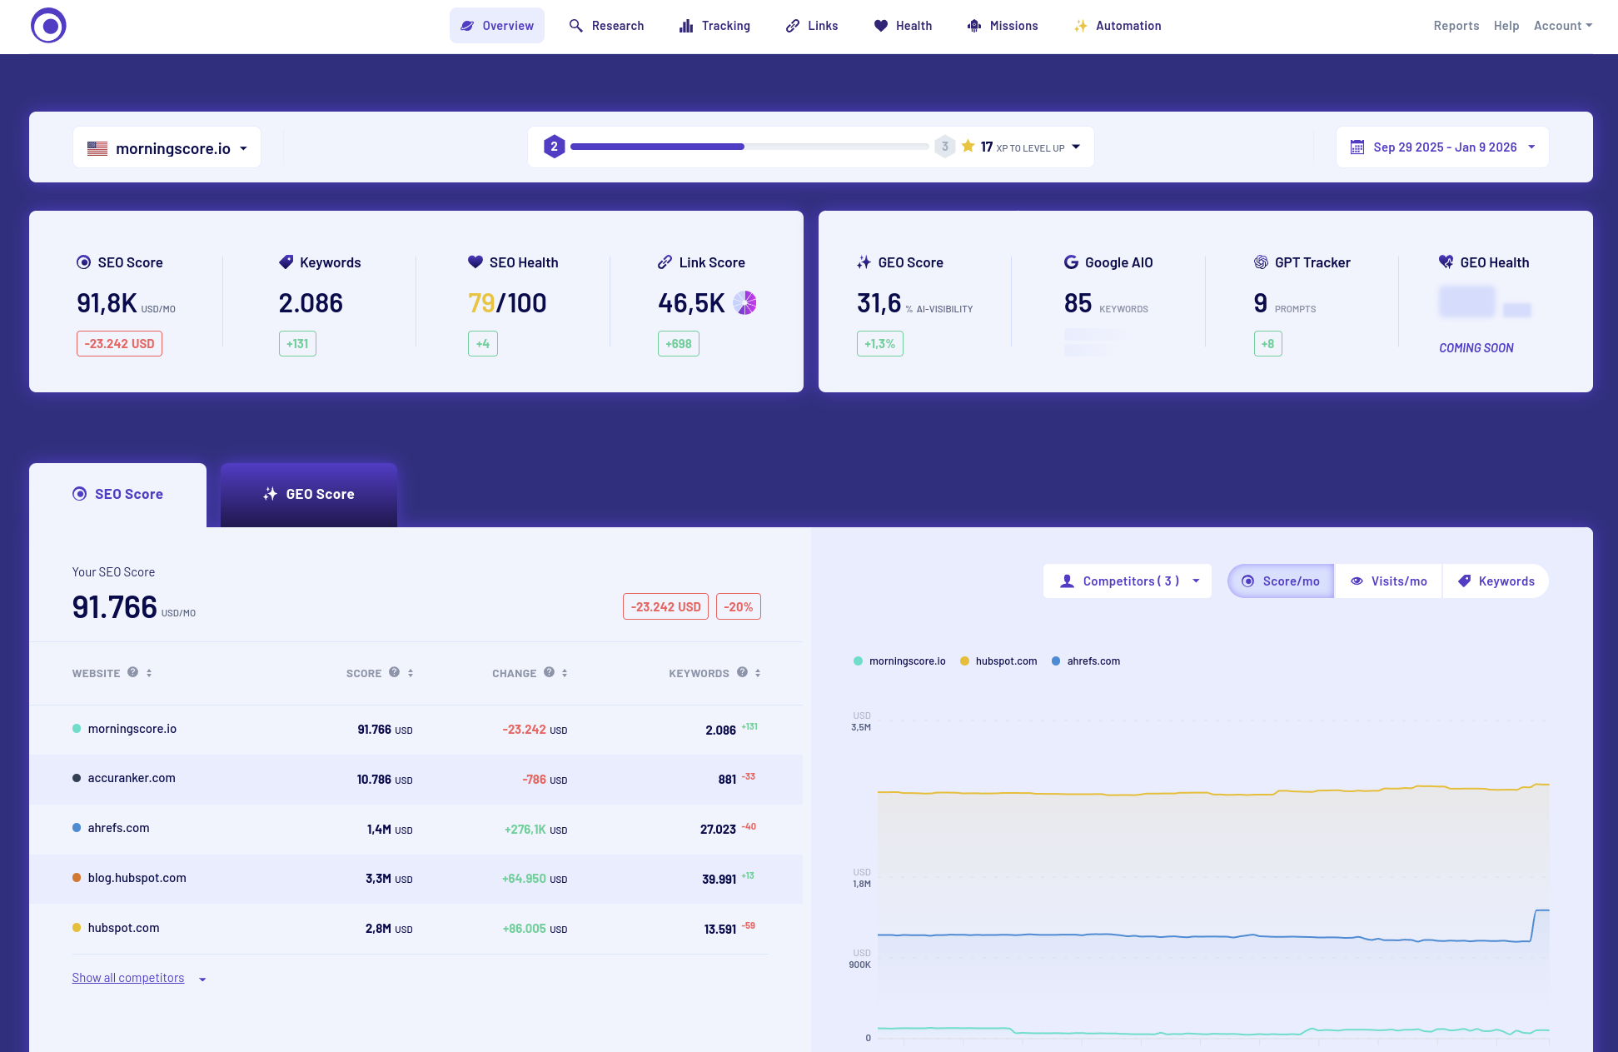Open the Reports link
The image size is (1618, 1052).
[x=1456, y=26]
